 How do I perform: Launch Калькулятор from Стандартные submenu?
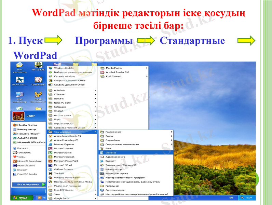pyautogui.click(x=136, y=169)
